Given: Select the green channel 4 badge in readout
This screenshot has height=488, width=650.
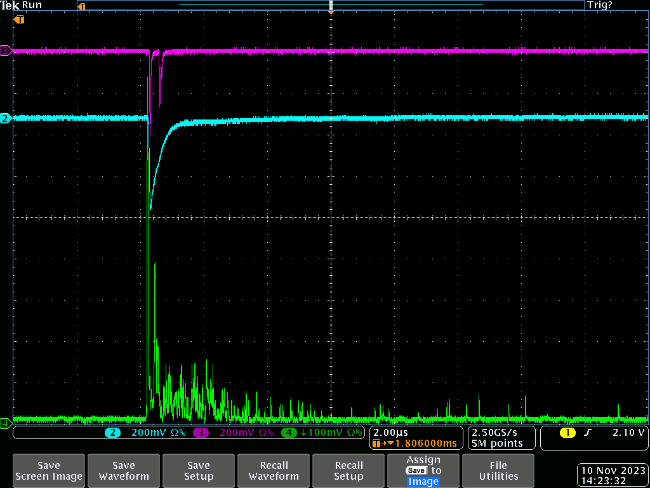Looking at the screenshot, I should (289, 433).
